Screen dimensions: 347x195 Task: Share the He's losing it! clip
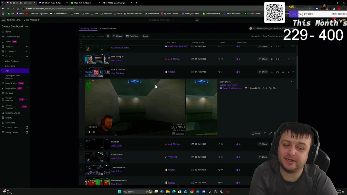[263, 59]
